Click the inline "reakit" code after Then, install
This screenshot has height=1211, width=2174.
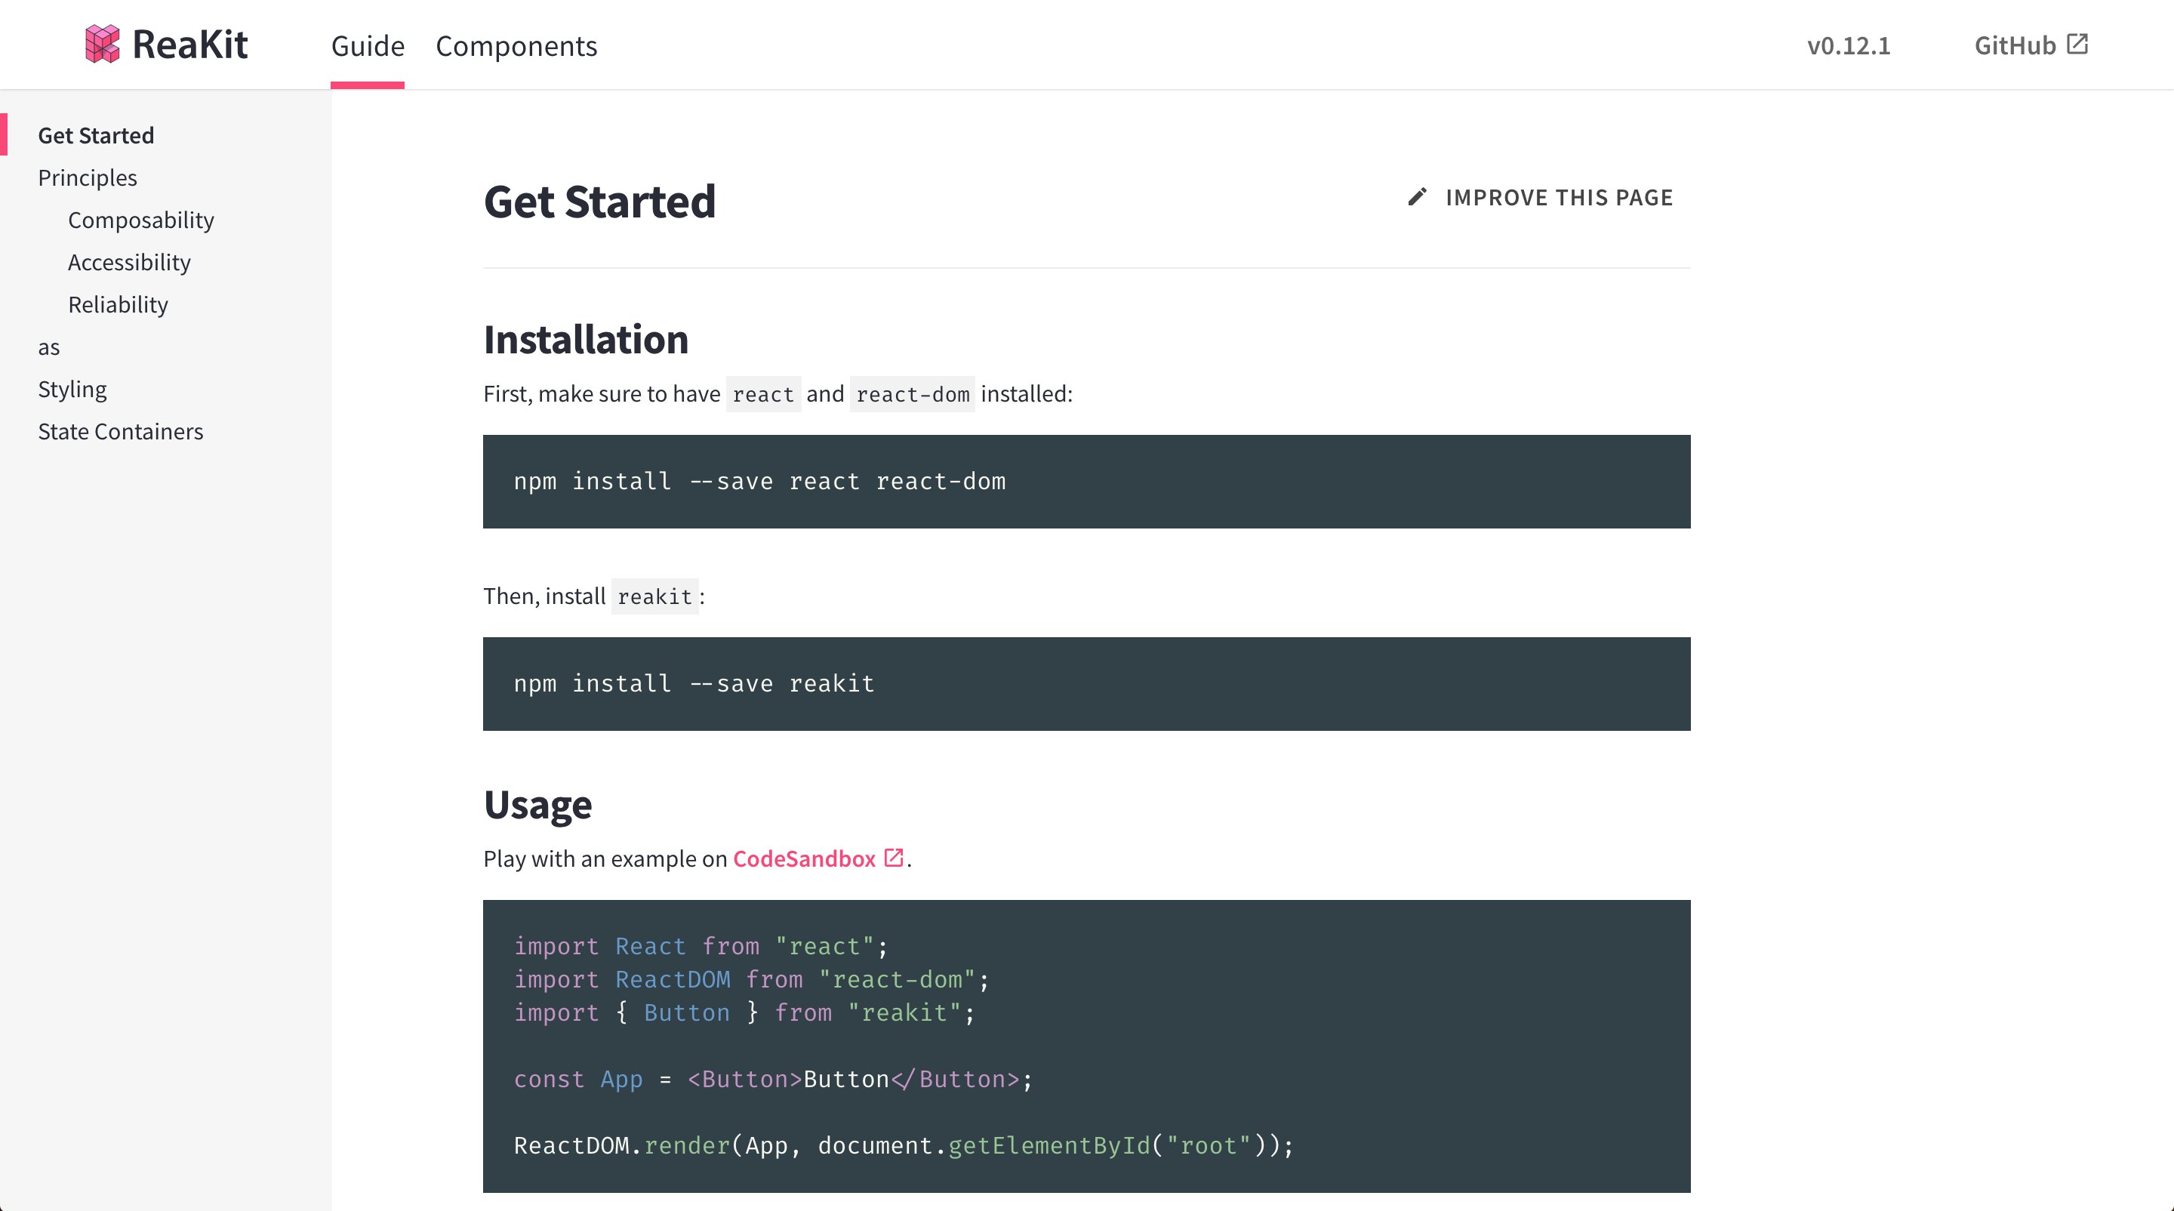655,596
